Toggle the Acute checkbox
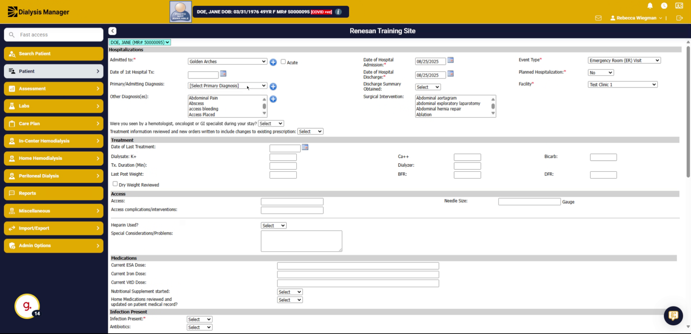Screen dimensions: 691x334 coord(283,62)
